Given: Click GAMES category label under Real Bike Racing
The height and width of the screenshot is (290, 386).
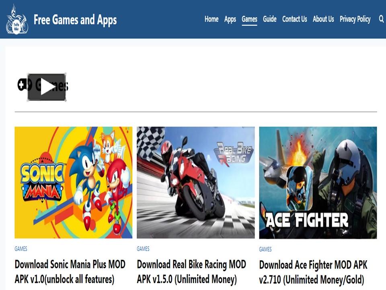Looking at the screenshot, I should (143, 249).
